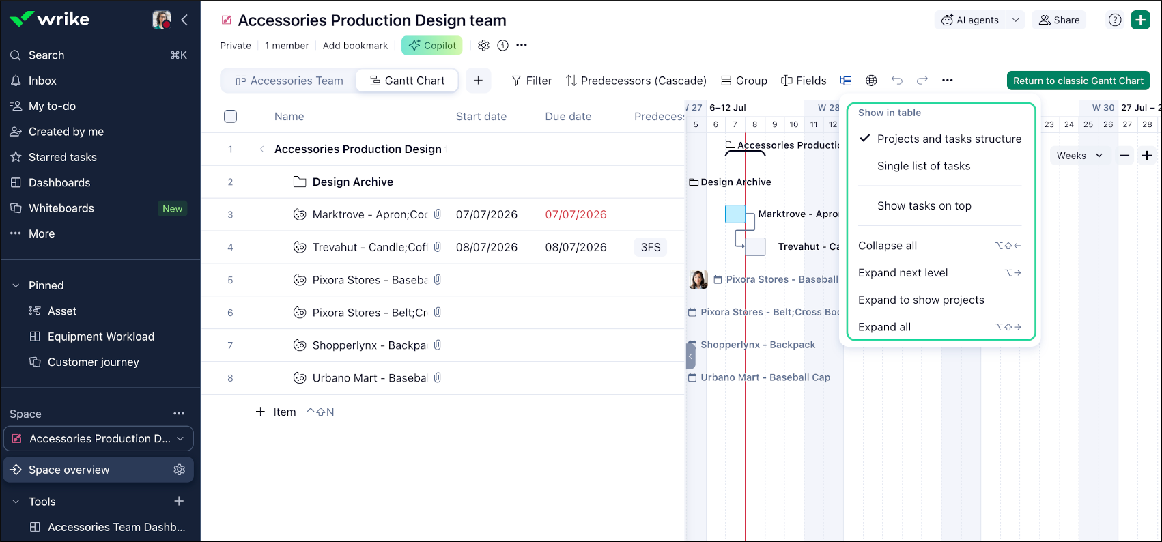1162x542 pixels.
Task: Collapse the Accessories Production Design row
Action: pyautogui.click(x=261, y=149)
